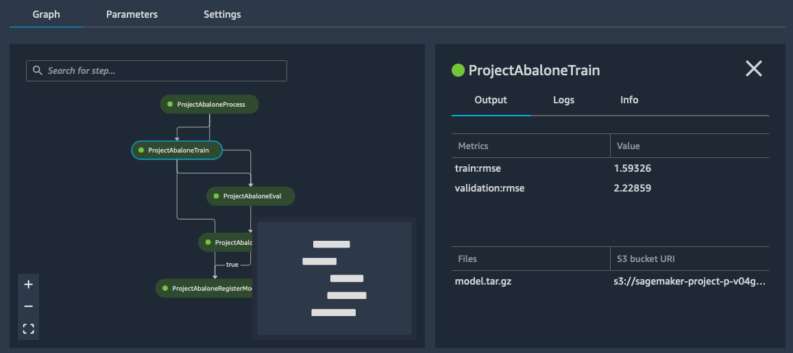Click the Search for step field
This screenshot has height=353, width=793.
tap(164, 71)
